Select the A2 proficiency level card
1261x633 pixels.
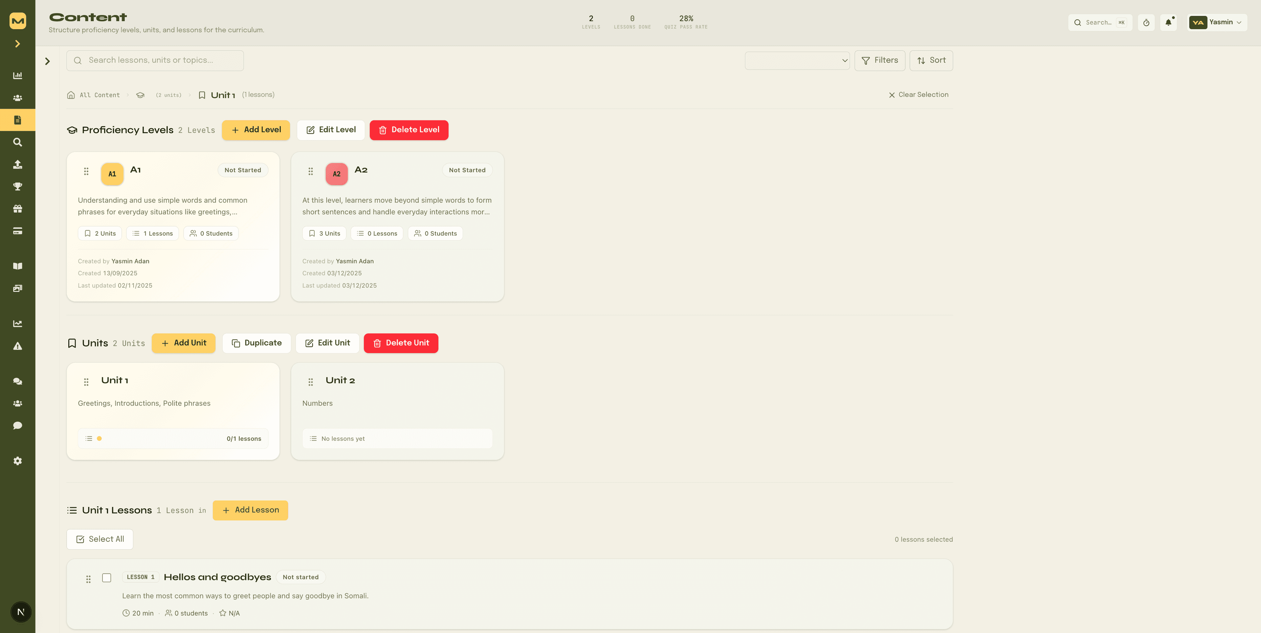(x=397, y=226)
